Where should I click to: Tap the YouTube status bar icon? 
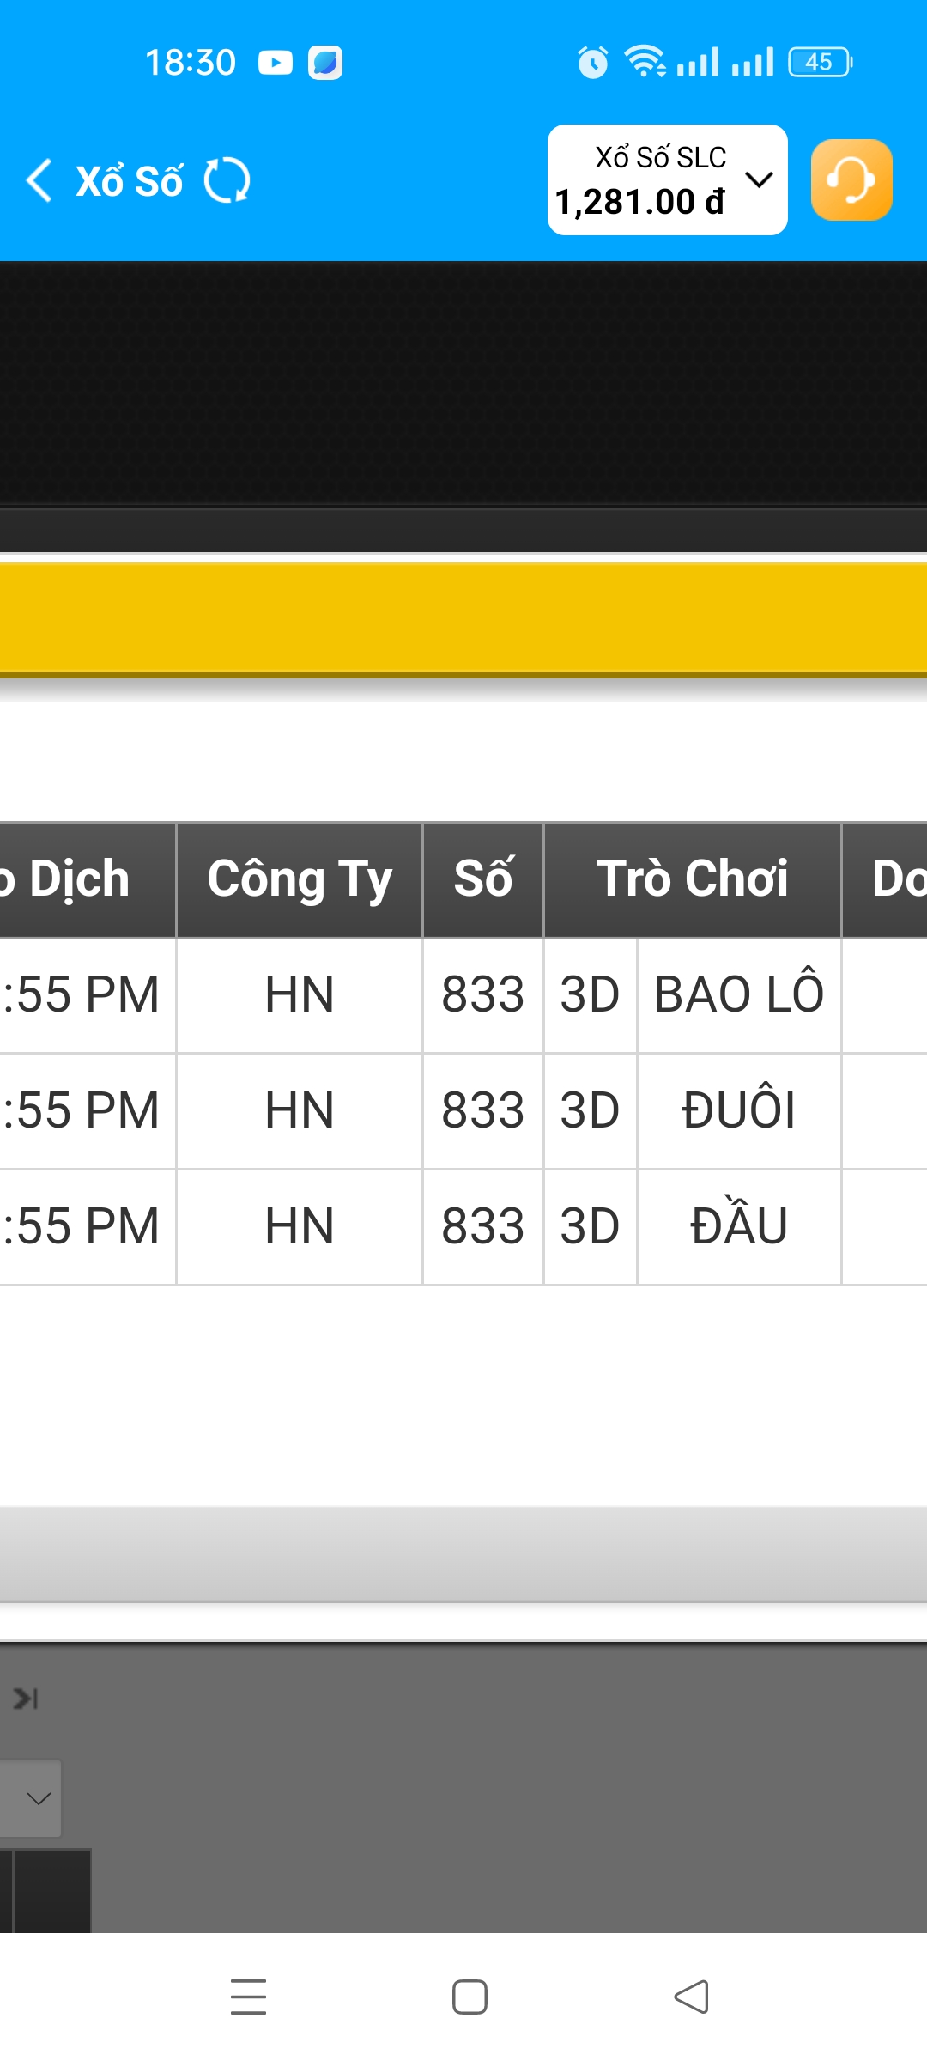coord(275,63)
